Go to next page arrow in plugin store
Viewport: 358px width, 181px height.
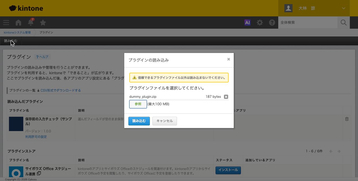pyautogui.click(x=339, y=151)
